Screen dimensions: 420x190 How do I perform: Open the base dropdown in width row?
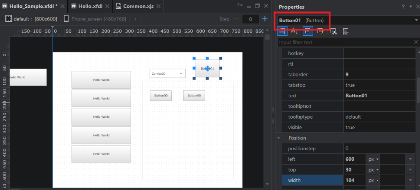pos(410,181)
